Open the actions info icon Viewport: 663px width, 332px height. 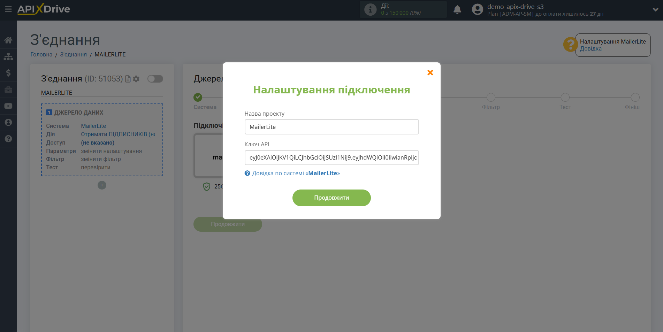pos(370,9)
